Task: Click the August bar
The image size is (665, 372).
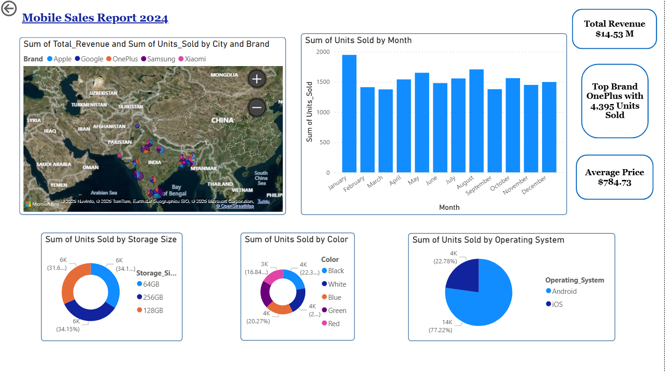Action: click(x=476, y=121)
